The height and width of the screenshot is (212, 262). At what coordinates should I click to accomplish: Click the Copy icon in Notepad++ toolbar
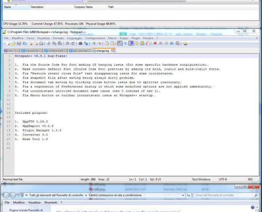pyautogui.click(x=55, y=43)
